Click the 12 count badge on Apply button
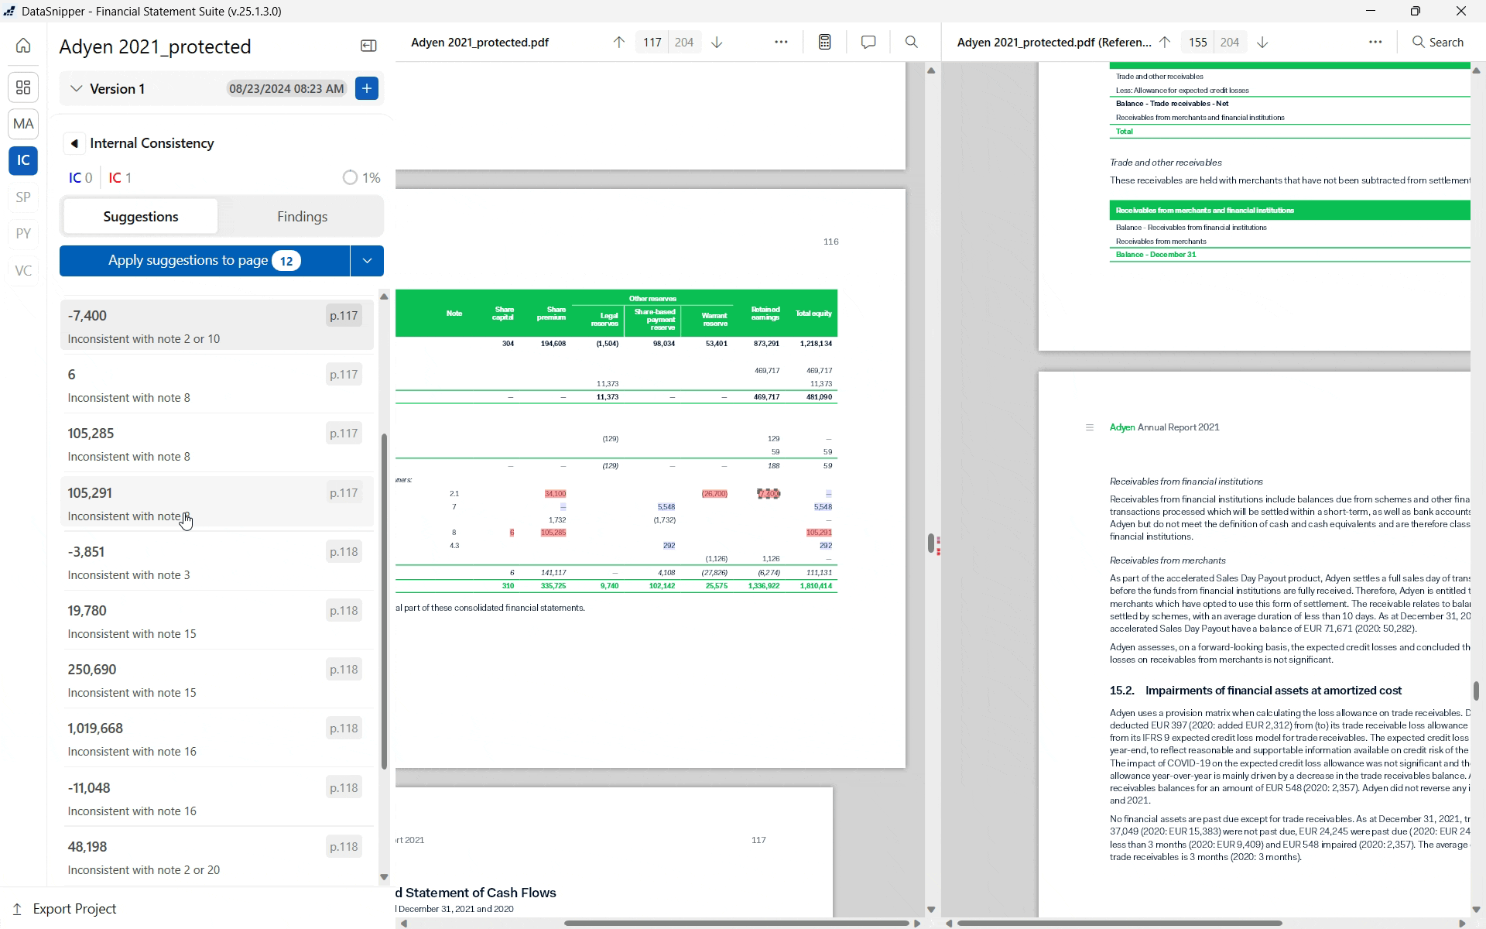This screenshot has height=929, width=1486. coord(286,261)
